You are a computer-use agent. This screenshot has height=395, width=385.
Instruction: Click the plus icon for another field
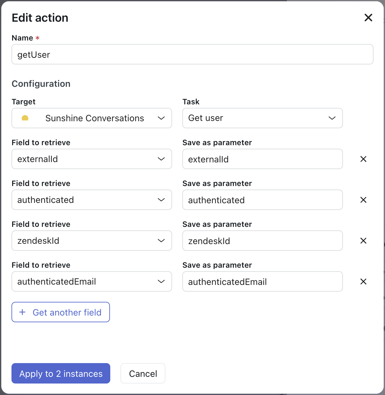point(22,312)
